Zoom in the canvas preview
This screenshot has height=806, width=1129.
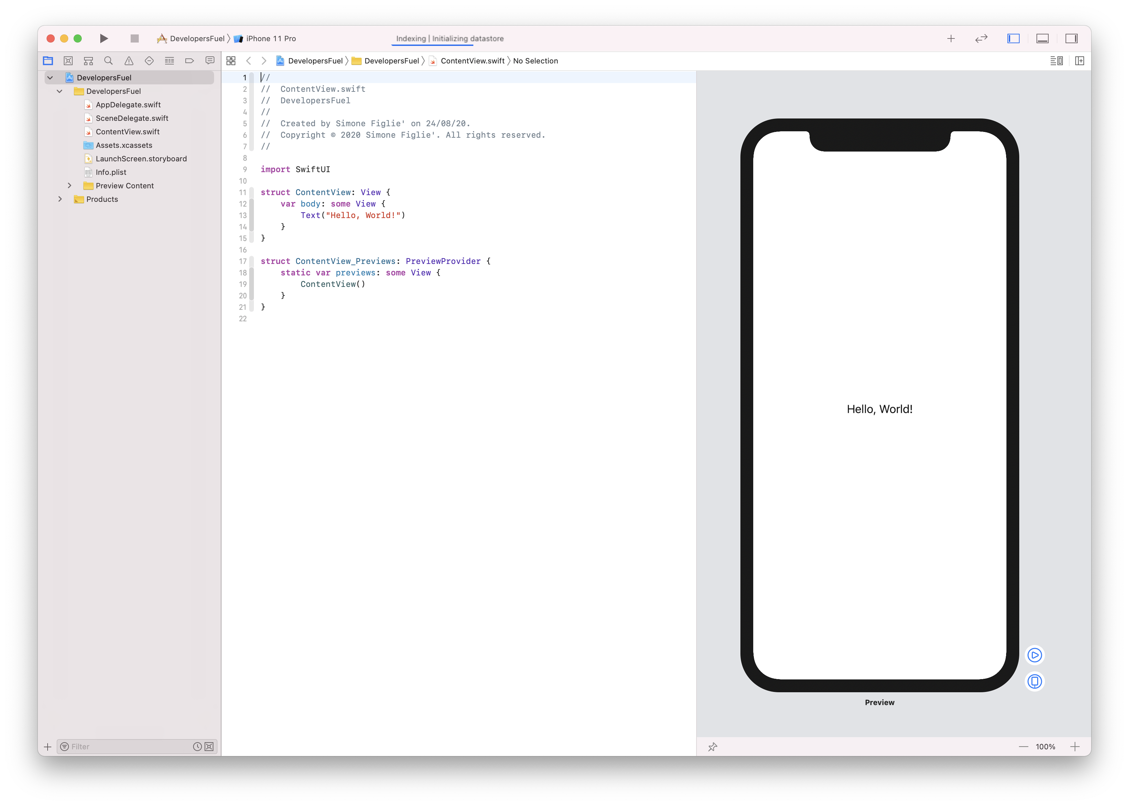point(1075,747)
